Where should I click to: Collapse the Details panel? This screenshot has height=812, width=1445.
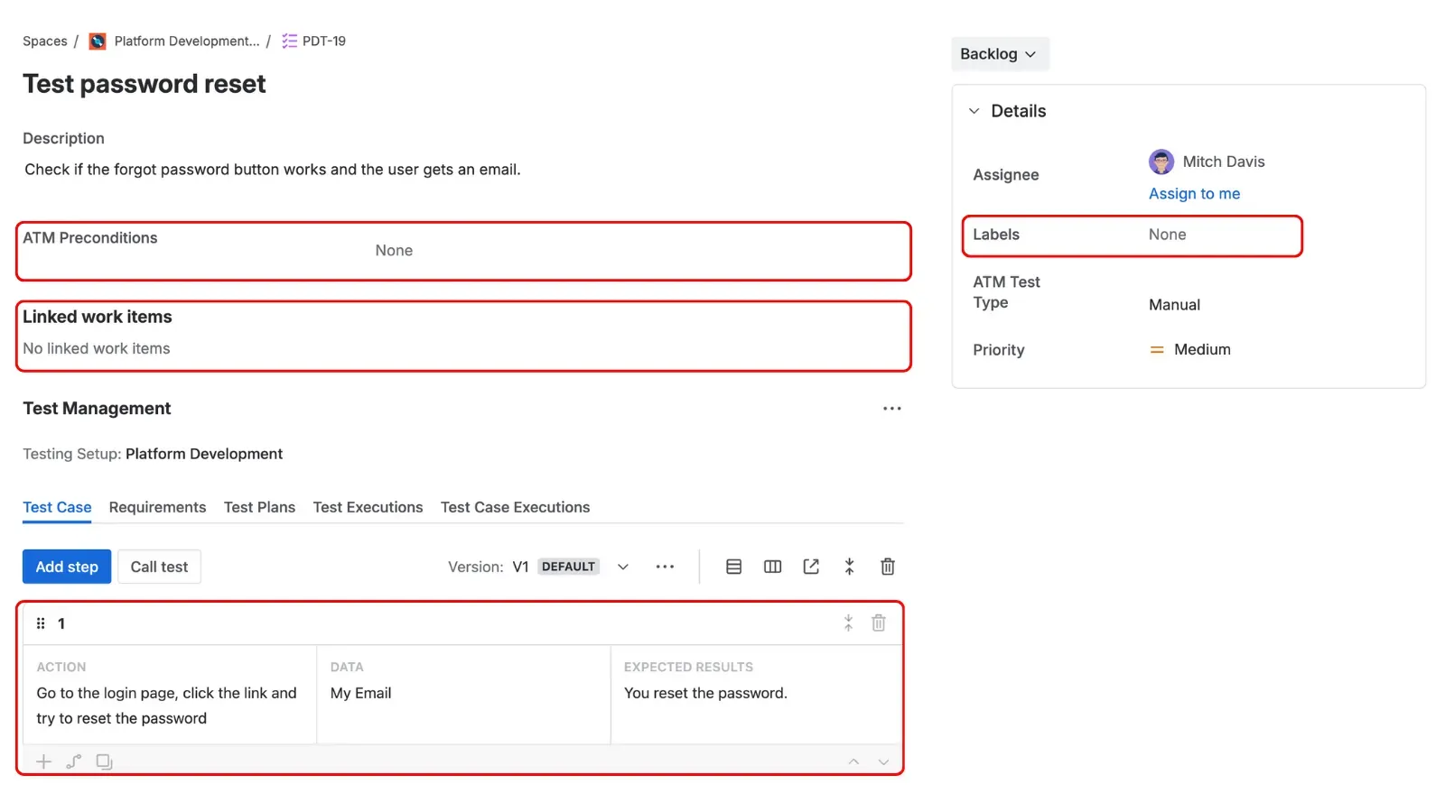click(x=973, y=110)
